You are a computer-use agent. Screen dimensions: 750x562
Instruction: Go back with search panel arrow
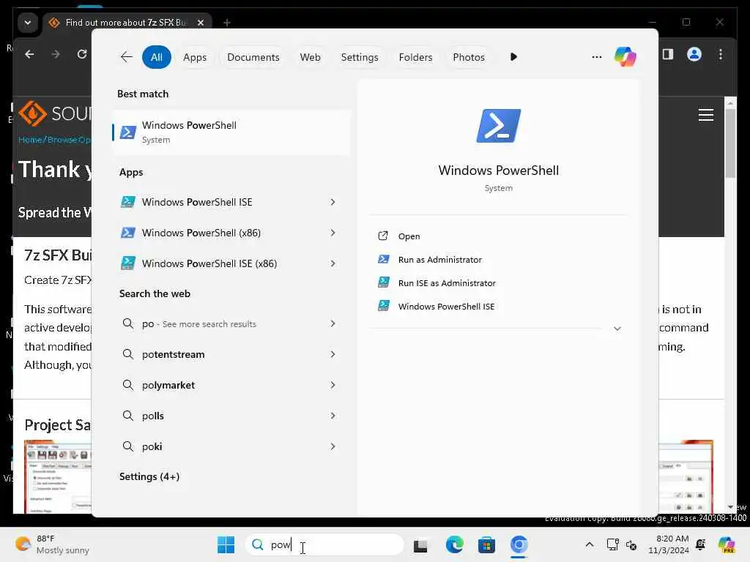click(x=126, y=57)
